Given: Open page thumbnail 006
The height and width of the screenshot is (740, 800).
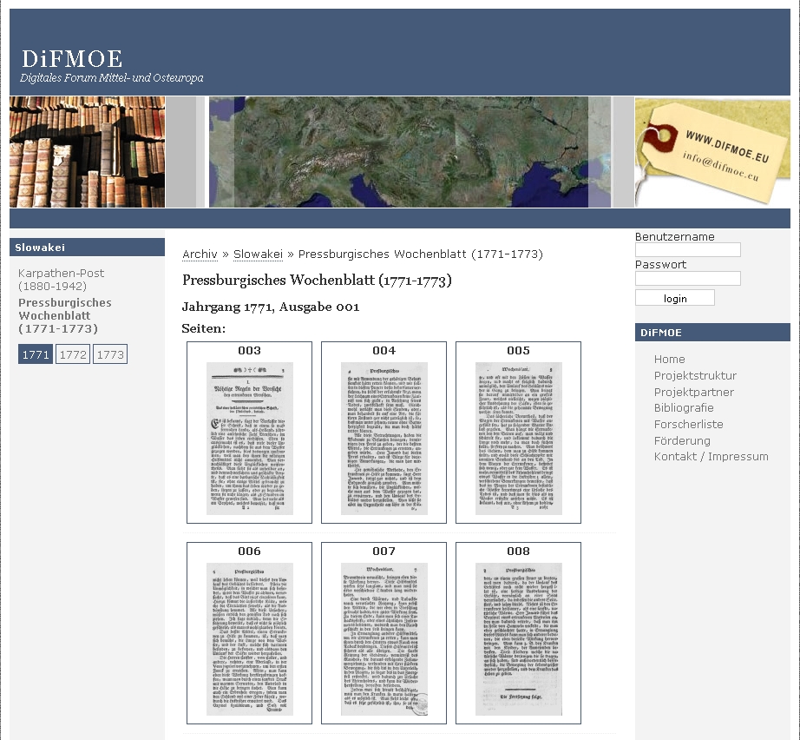Looking at the screenshot, I should [x=250, y=638].
